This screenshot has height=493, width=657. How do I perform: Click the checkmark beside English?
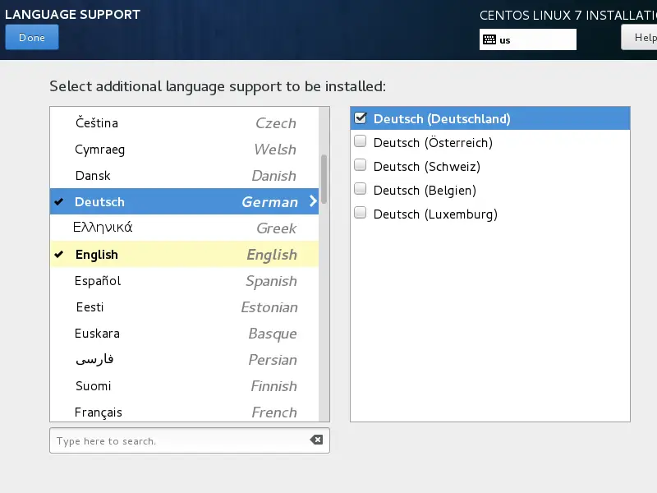coord(58,254)
